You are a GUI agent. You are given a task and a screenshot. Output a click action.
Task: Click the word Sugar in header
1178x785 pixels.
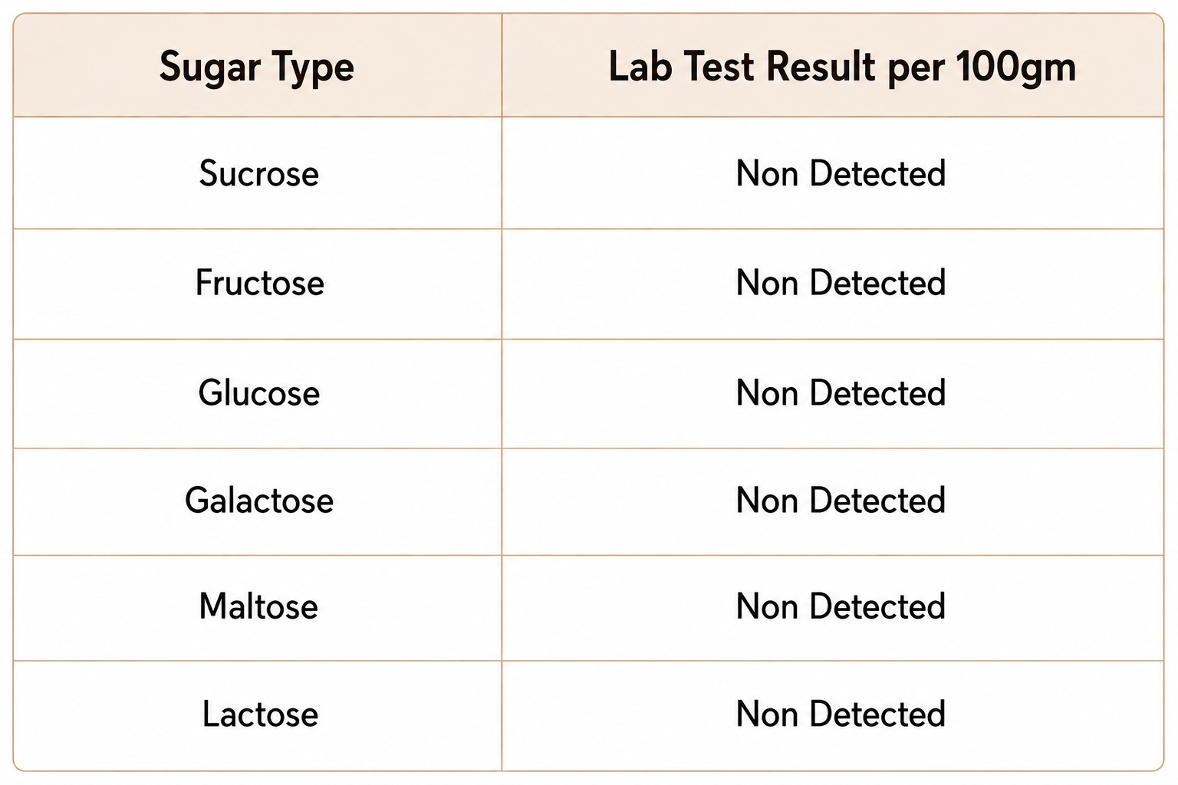210,68
